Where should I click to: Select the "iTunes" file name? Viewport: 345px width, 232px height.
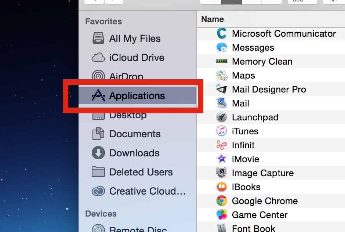pos(245,131)
